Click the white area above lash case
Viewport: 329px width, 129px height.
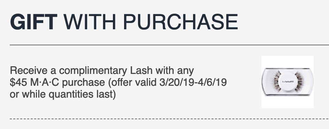[x=288, y=62]
